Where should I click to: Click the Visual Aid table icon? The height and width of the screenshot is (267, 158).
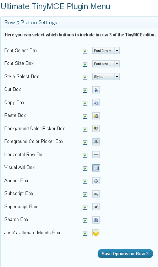pyautogui.click(x=96, y=168)
